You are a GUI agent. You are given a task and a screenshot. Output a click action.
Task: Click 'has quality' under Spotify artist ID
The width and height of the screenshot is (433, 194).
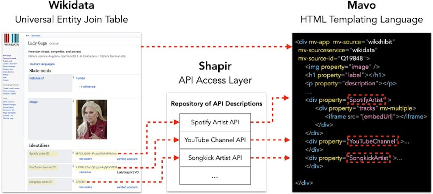coord(86,159)
